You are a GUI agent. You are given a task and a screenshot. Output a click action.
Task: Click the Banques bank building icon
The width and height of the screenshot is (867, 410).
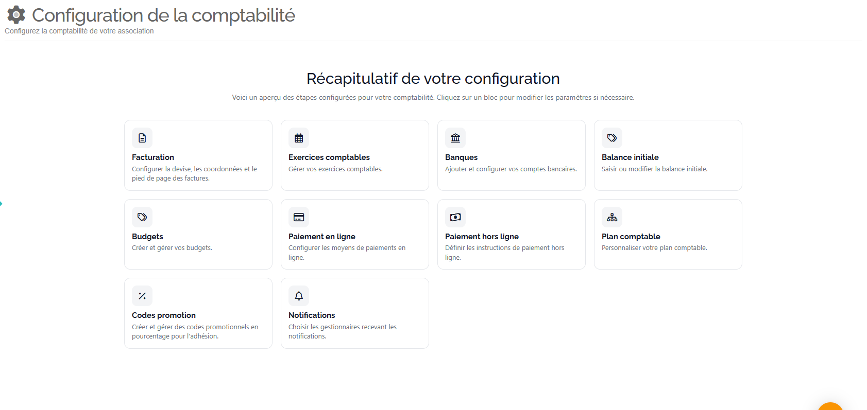(455, 138)
